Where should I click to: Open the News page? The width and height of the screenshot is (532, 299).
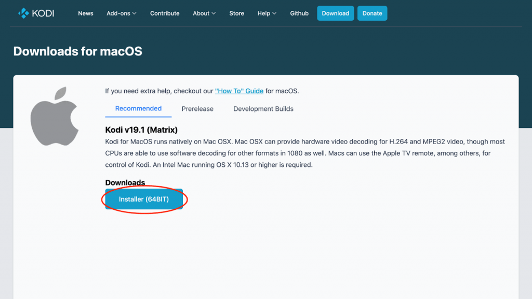(86, 13)
